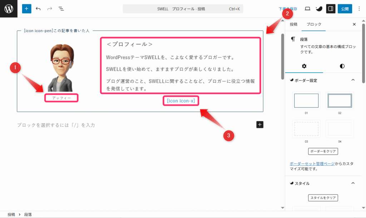Publish the post with 公開 button
The width and height of the screenshot is (366, 218).
[345, 9]
